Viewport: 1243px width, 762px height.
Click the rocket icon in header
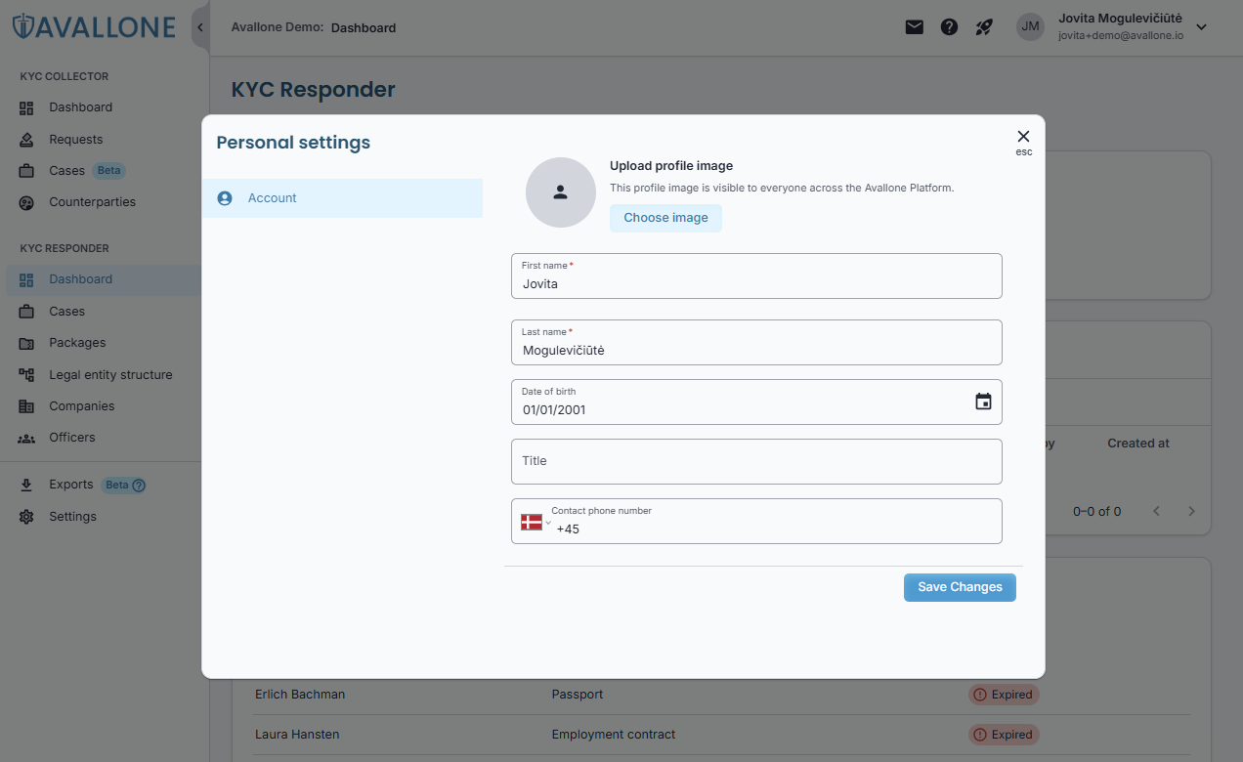[984, 27]
